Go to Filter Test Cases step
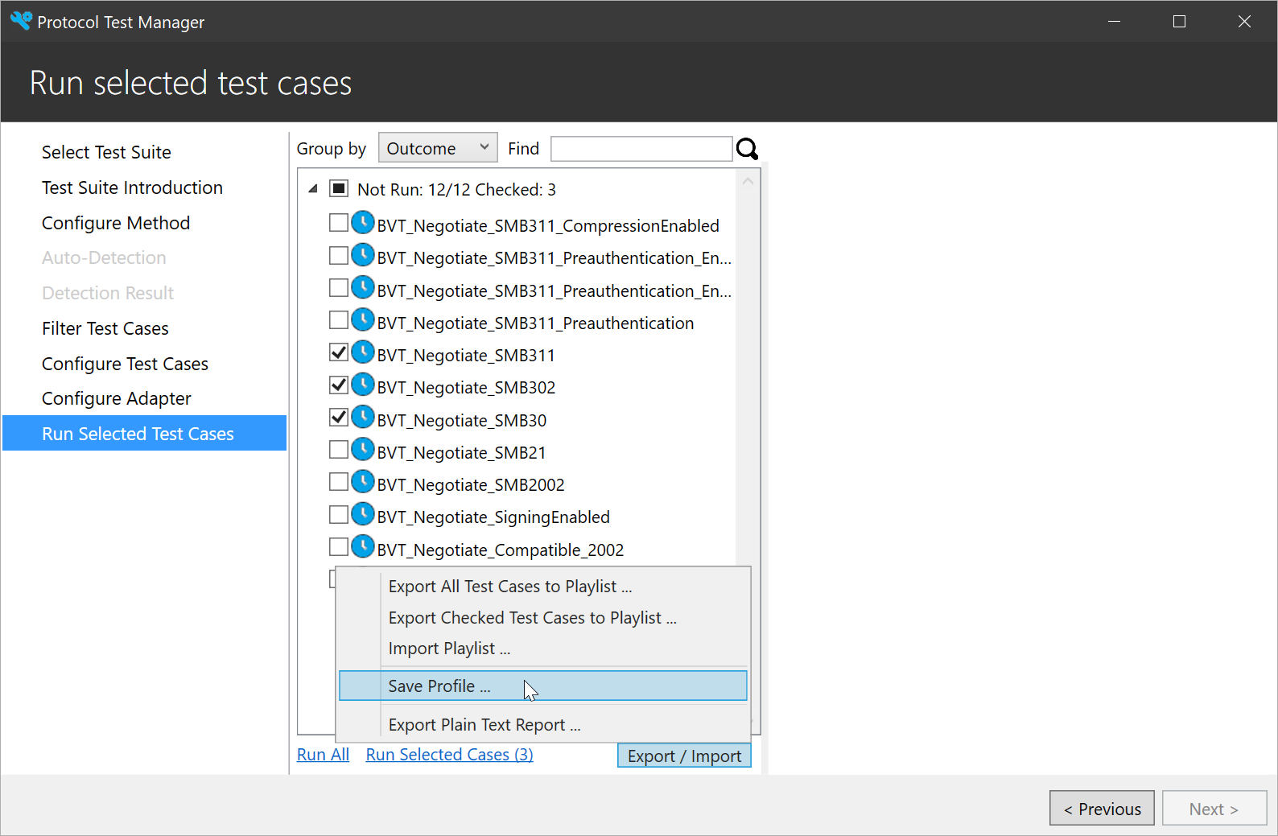Screen dimensions: 1278x836 (105, 328)
